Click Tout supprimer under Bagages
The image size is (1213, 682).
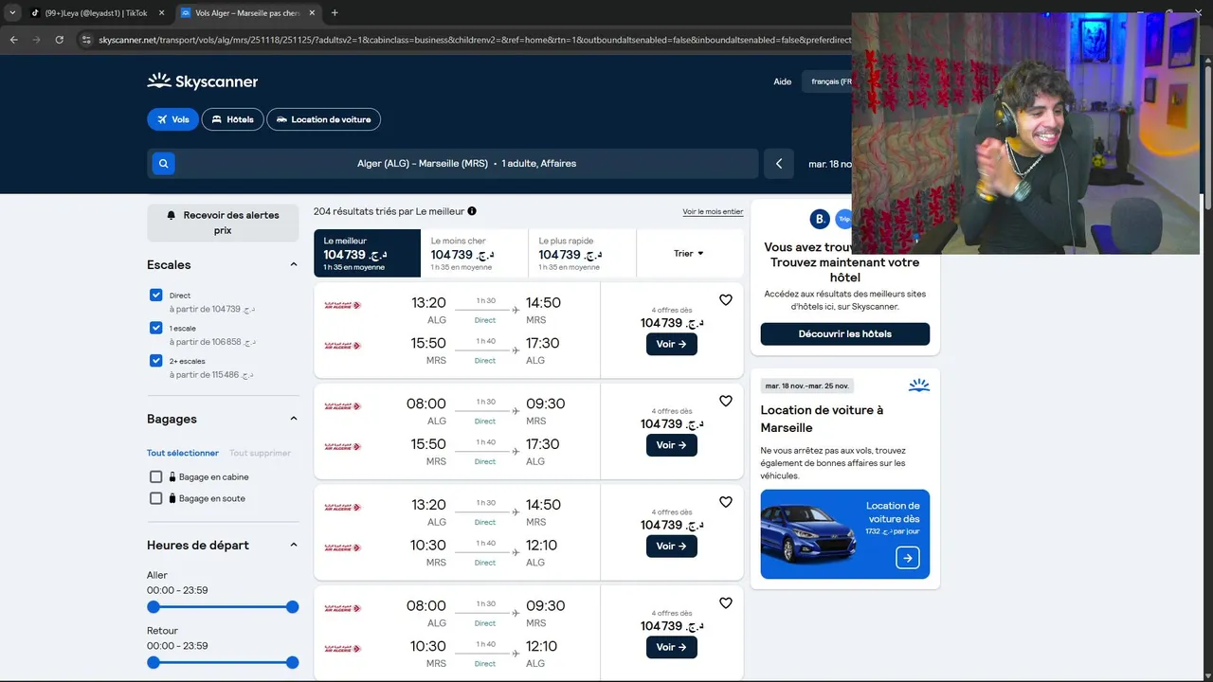[x=260, y=453]
